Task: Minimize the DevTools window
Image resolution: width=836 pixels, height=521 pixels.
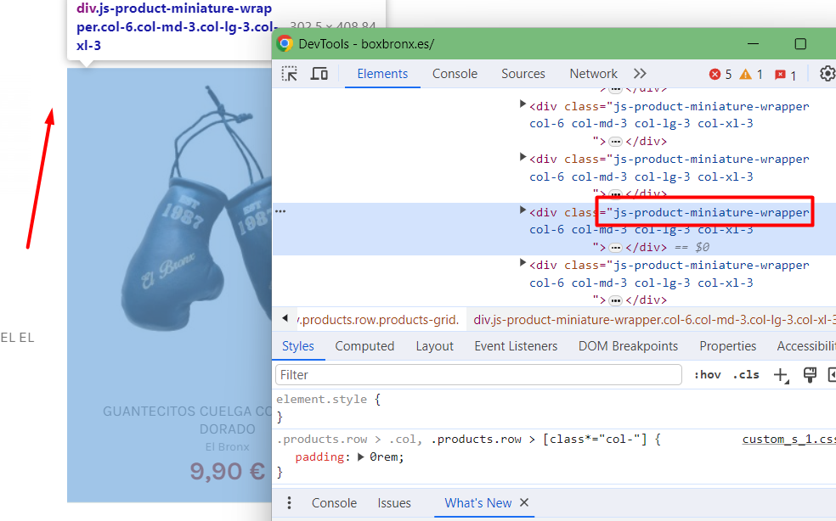Action: click(753, 43)
